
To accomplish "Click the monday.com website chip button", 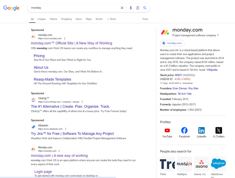I will click(172, 43).
